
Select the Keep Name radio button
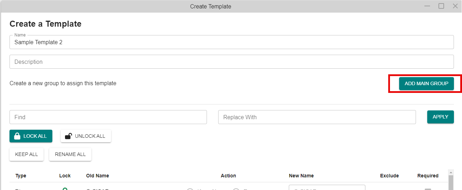coord(190,189)
